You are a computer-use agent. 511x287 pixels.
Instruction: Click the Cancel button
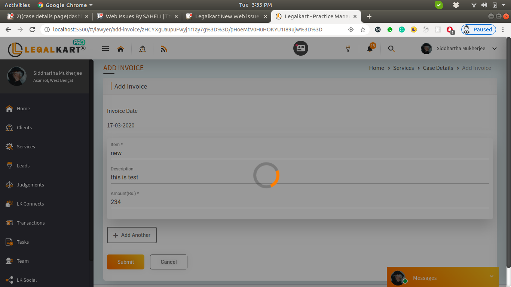point(168,262)
